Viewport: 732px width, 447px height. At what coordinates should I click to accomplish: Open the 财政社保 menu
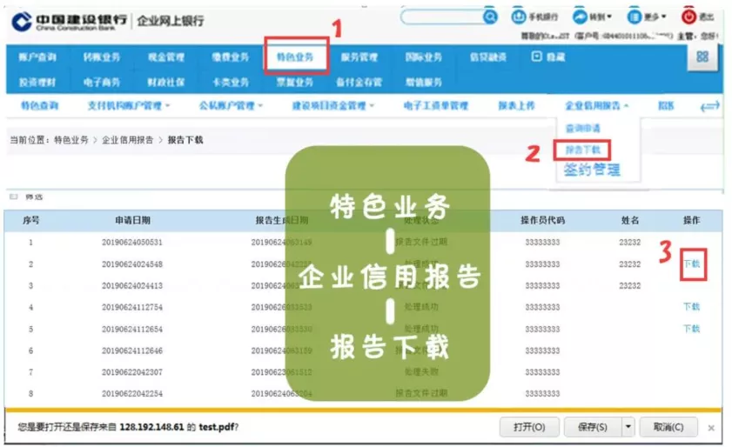pyautogui.click(x=166, y=83)
